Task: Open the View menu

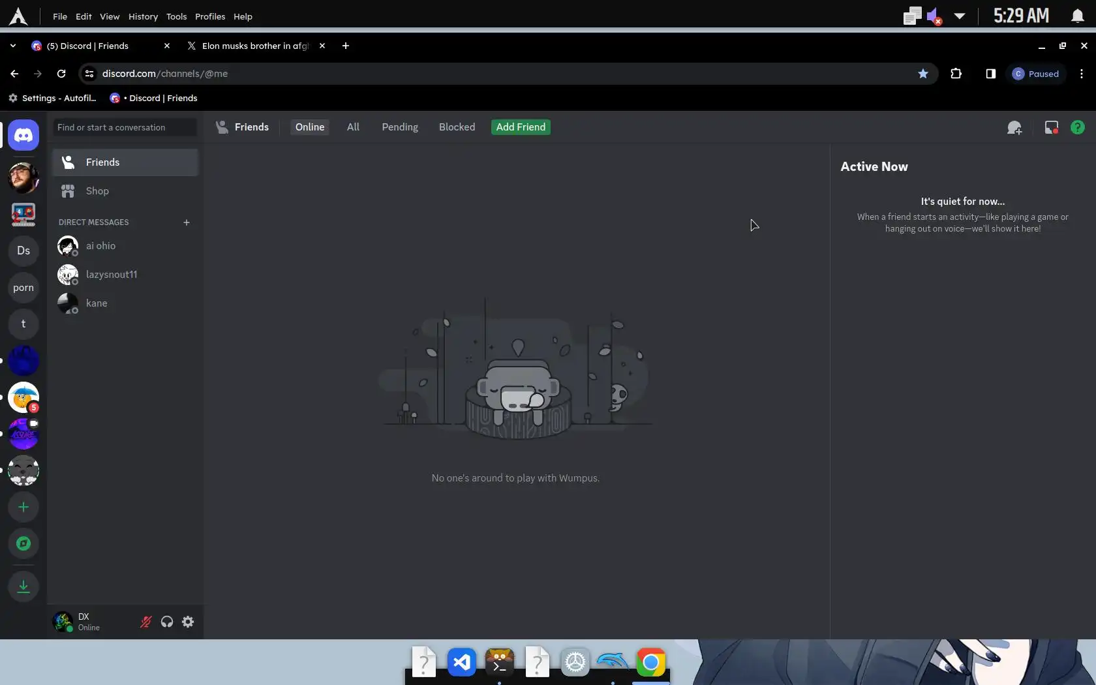Action: [110, 16]
